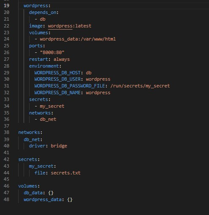This screenshot has width=209, height=215.
Task: Click the top-level 'networks:' key on line 38
Action: pos(30,132)
